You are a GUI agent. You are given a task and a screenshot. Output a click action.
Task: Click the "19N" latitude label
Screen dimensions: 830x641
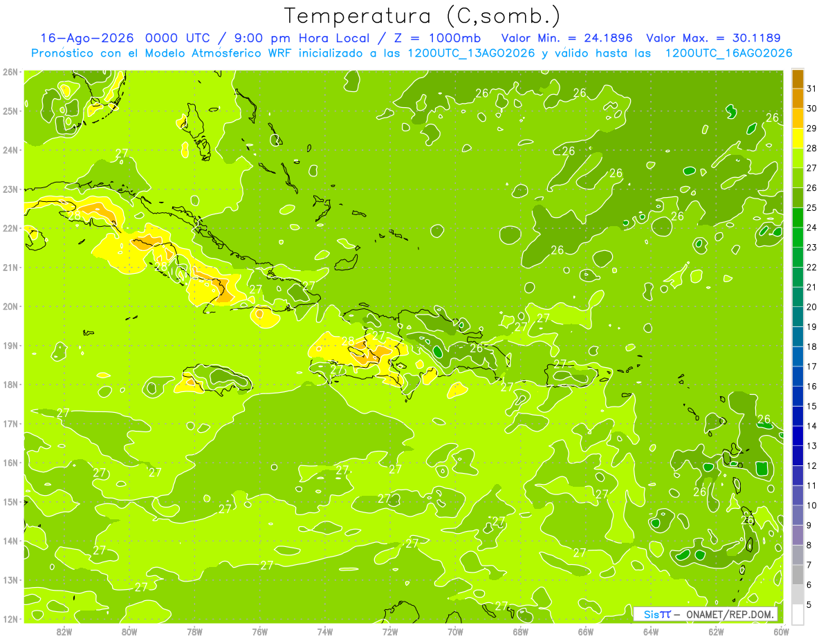click(x=10, y=345)
